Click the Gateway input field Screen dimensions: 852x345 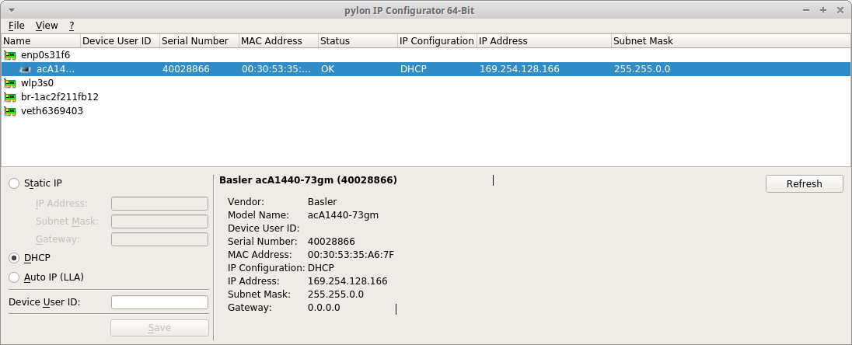(x=160, y=239)
